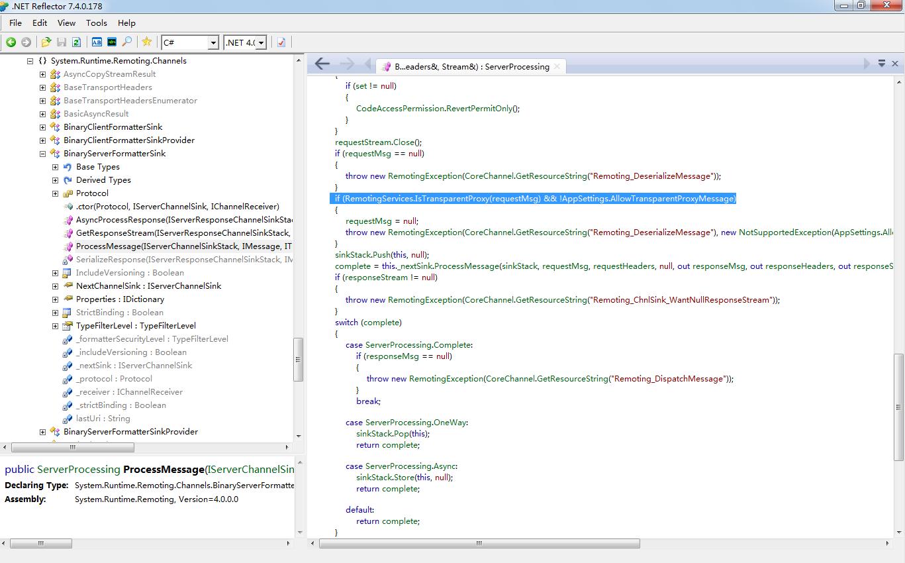The image size is (905, 563).
Task: Select the ProcessMessage method in the tree
Action: pyautogui.click(x=184, y=246)
